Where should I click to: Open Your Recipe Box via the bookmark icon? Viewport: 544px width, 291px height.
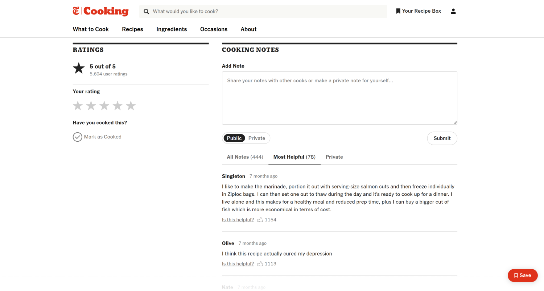(398, 11)
